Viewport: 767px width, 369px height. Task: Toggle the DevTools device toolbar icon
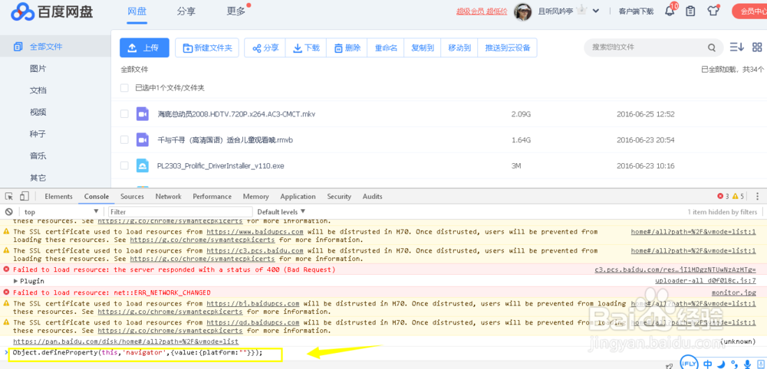click(x=25, y=196)
